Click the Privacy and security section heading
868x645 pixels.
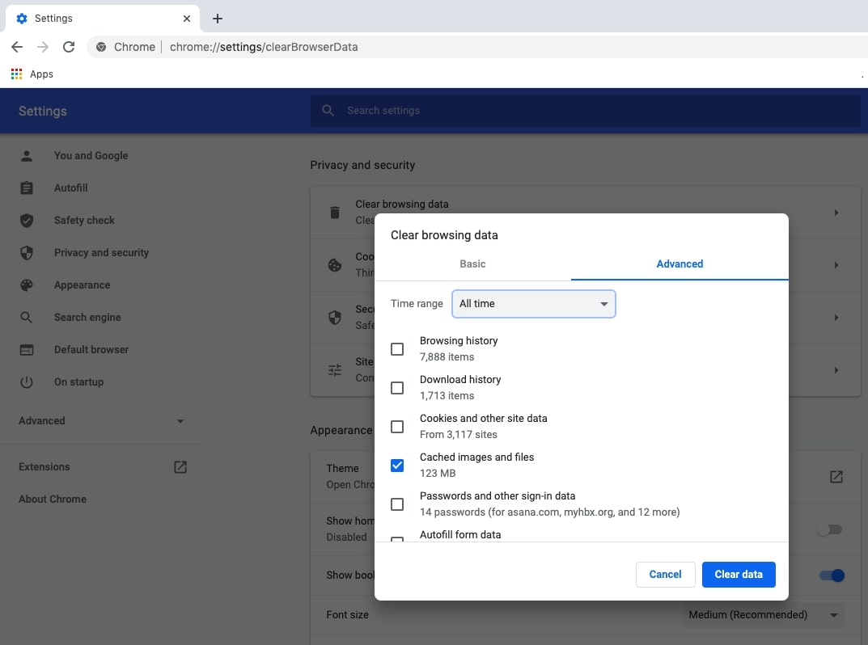(362, 166)
